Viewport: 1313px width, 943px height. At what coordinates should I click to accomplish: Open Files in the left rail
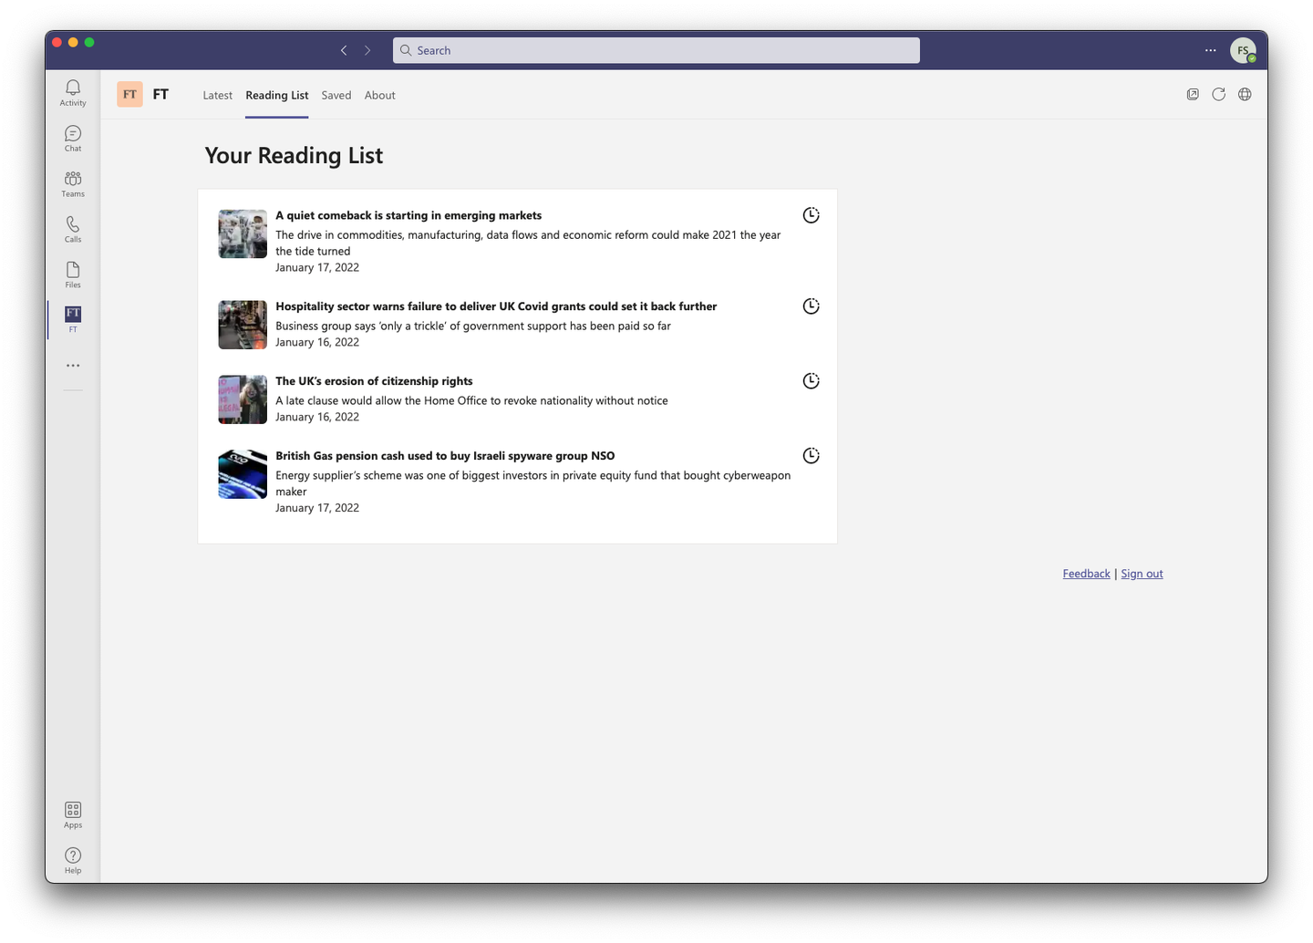[73, 275]
